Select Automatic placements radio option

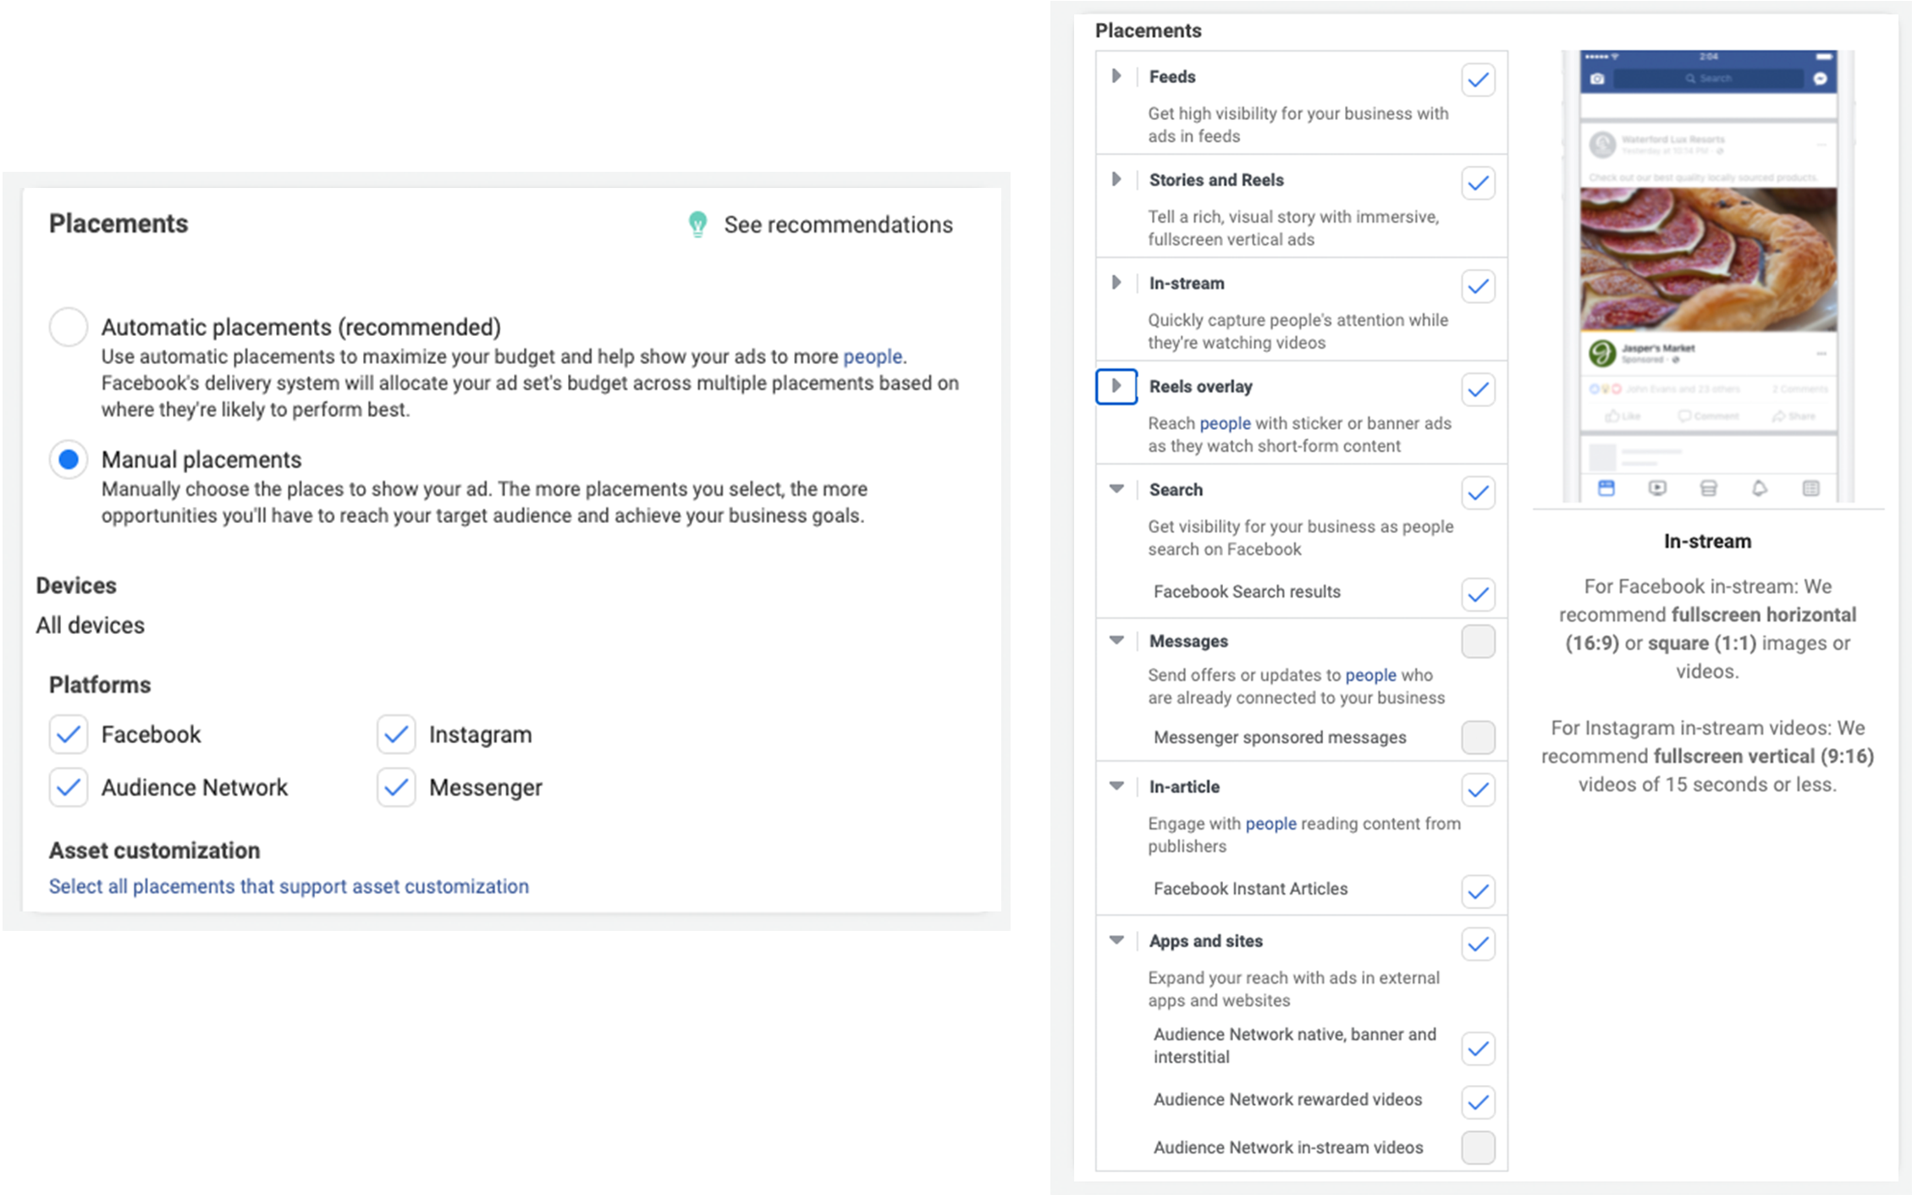69,327
